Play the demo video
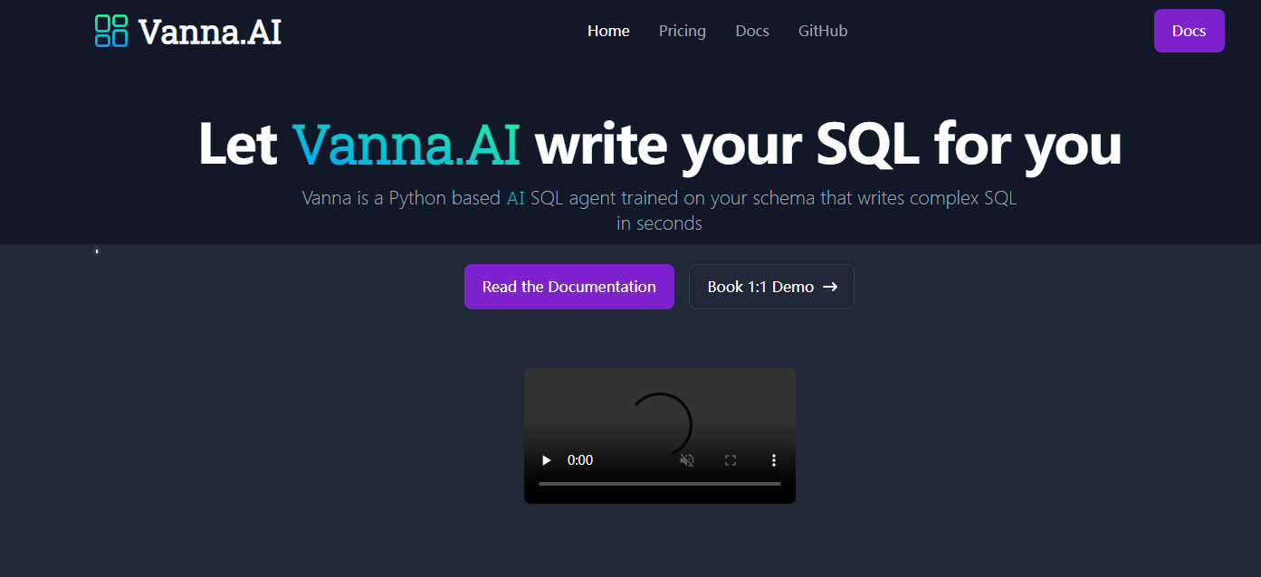The height and width of the screenshot is (577, 1261). (x=546, y=460)
